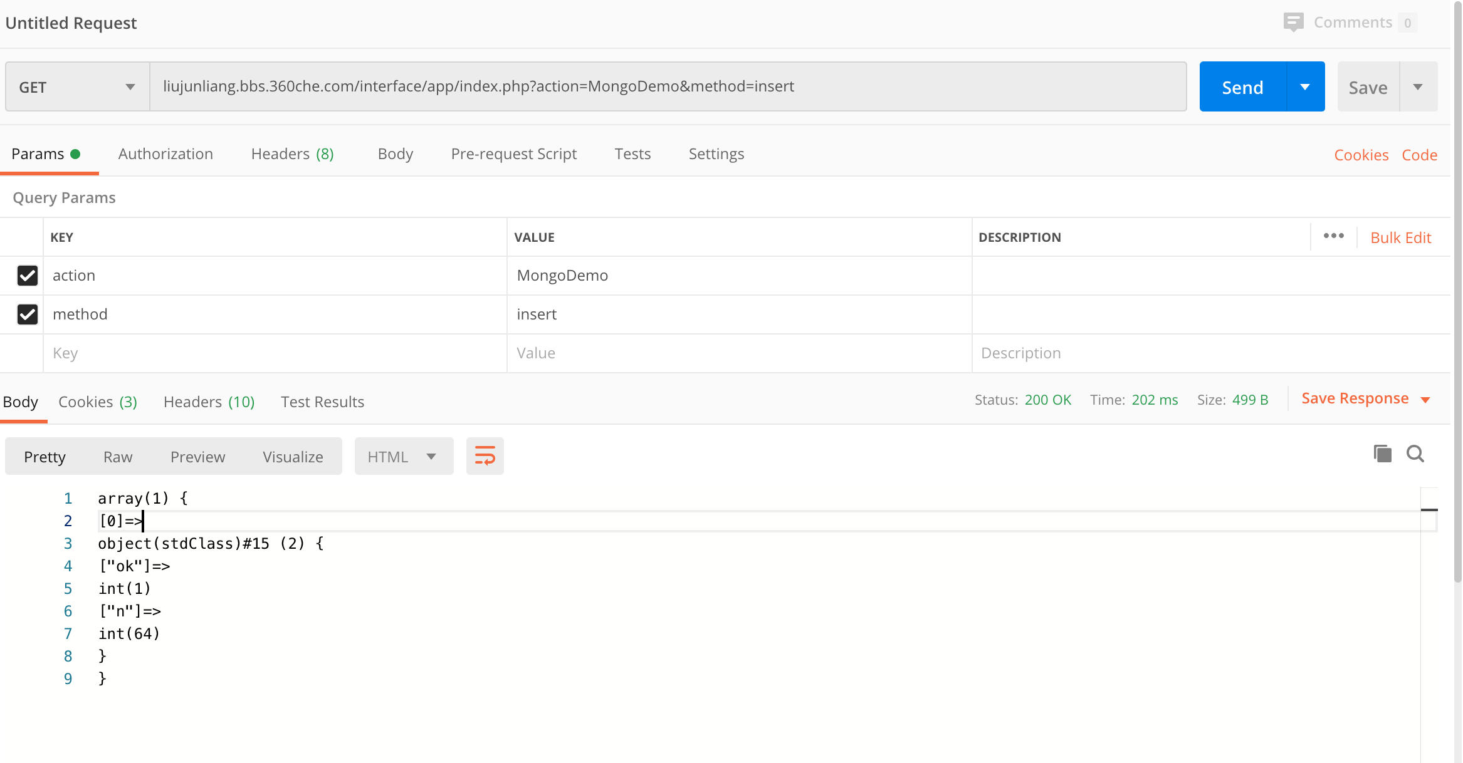
Task: Switch response view to Raw
Action: point(118,457)
